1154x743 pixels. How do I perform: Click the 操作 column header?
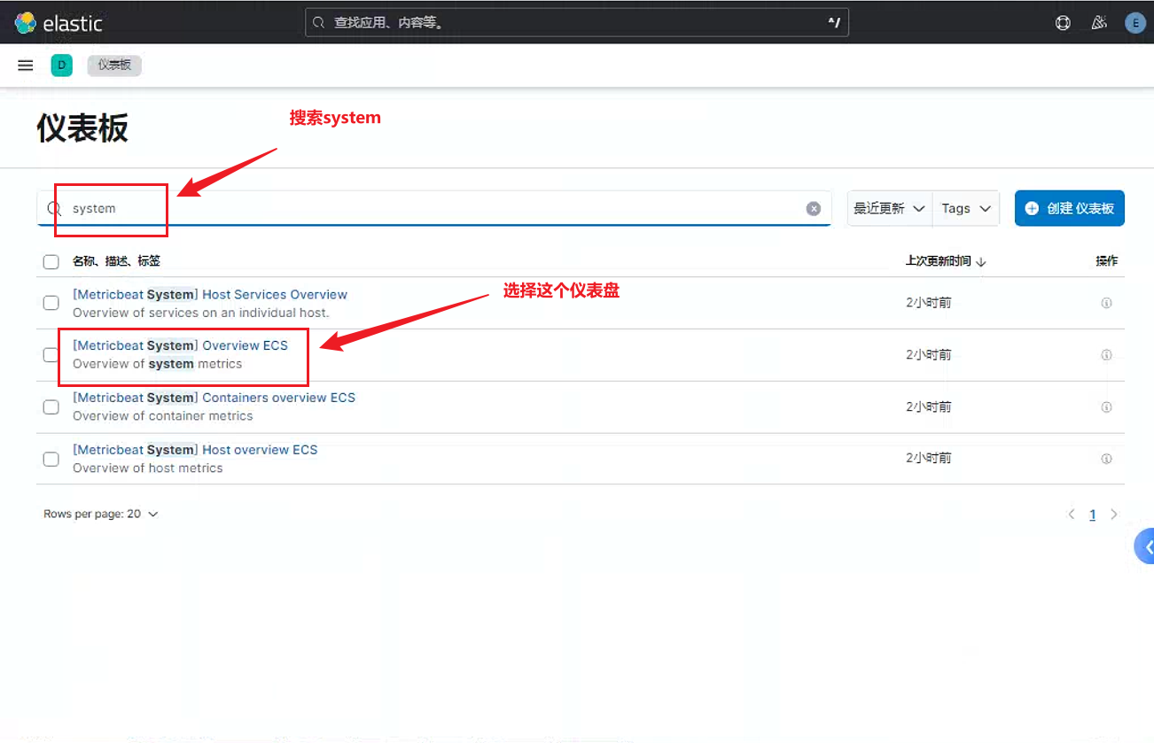(1106, 261)
